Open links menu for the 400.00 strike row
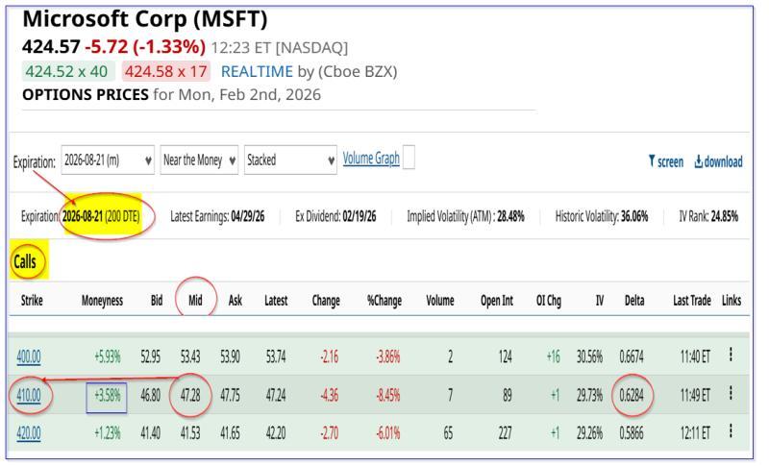This screenshot has width=769, height=466. 731,356
